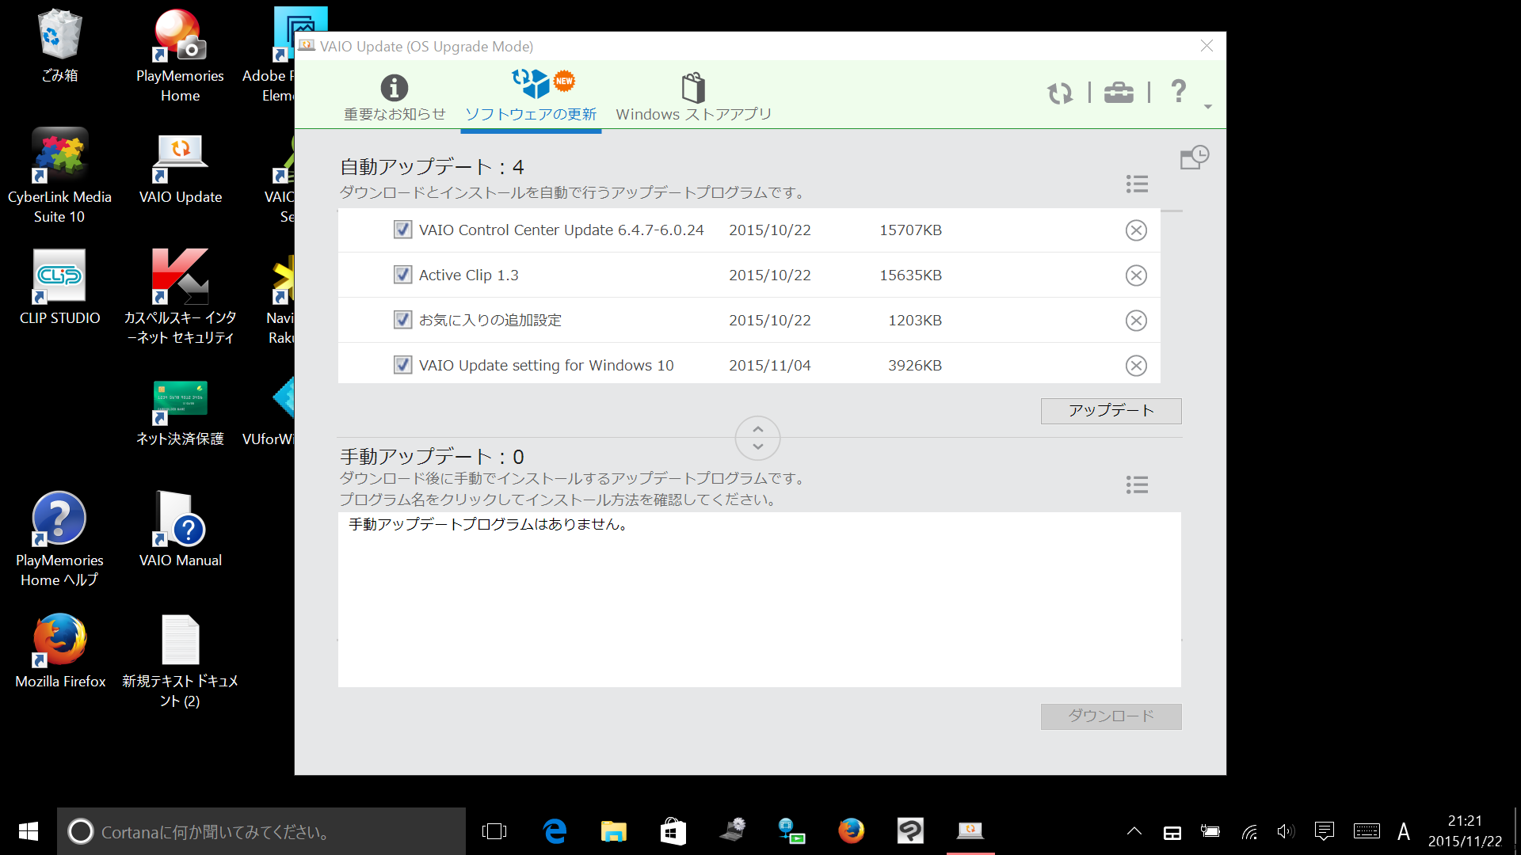Image resolution: width=1521 pixels, height=855 pixels.
Task: Uncheck the Active Clip 1.3 checkbox
Action: click(x=402, y=275)
